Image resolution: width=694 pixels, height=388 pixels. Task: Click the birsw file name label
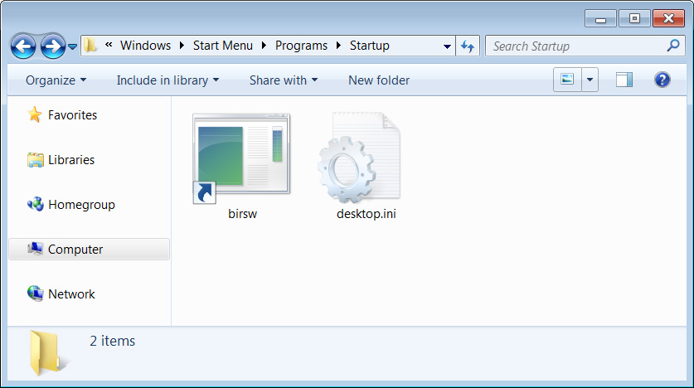click(x=243, y=214)
